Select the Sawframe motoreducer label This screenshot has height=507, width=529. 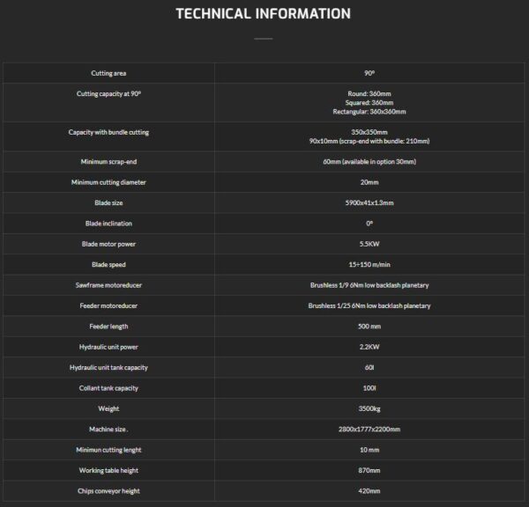pos(108,285)
